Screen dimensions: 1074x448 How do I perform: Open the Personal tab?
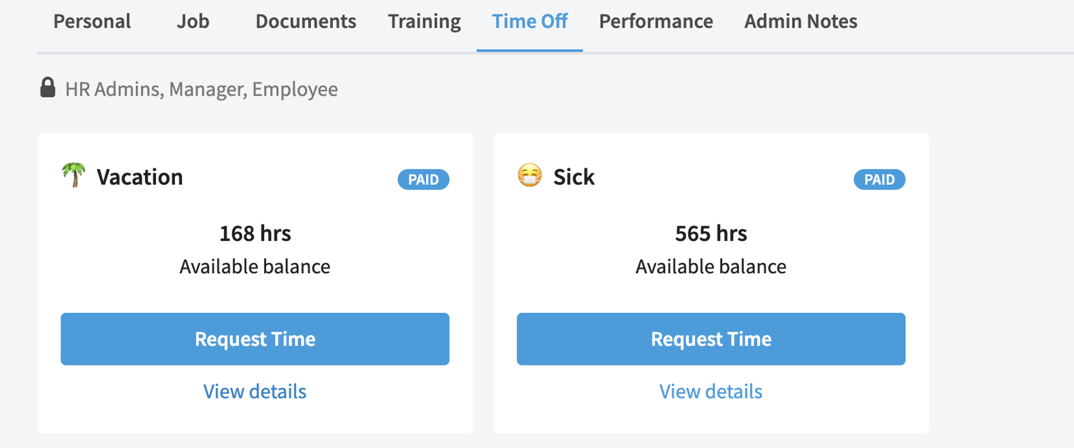coord(92,21)
